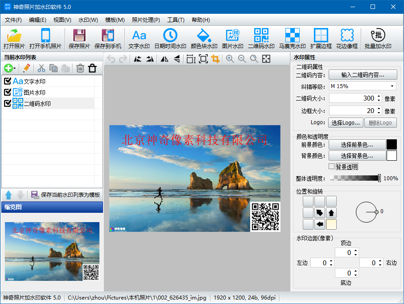Click the 选择前景色... button
This screenshot has width=404, height=304.
click(x=357, y=145)
